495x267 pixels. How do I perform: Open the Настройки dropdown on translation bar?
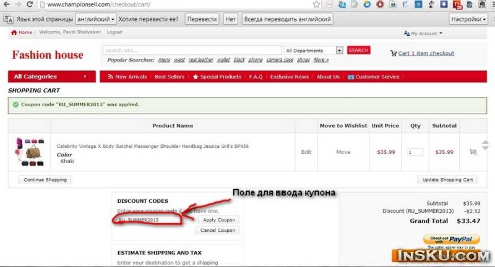tap(468, 19)
